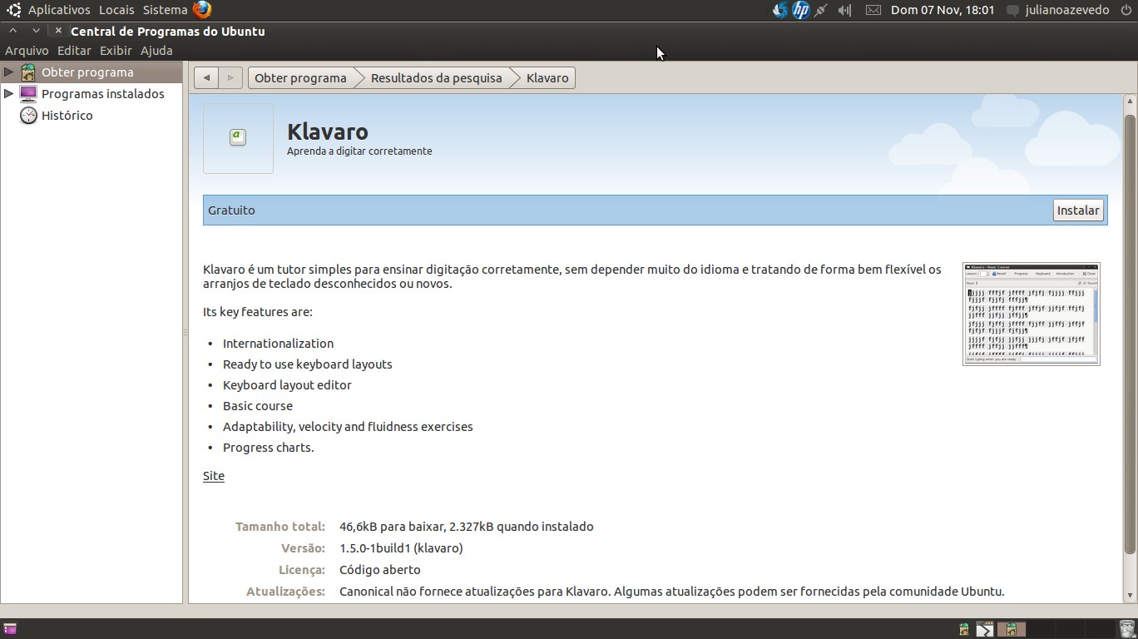This screenshot has width=1138, height=639.
Task: Click the terminal window taskbar icon
Action: tap(985, 629)
